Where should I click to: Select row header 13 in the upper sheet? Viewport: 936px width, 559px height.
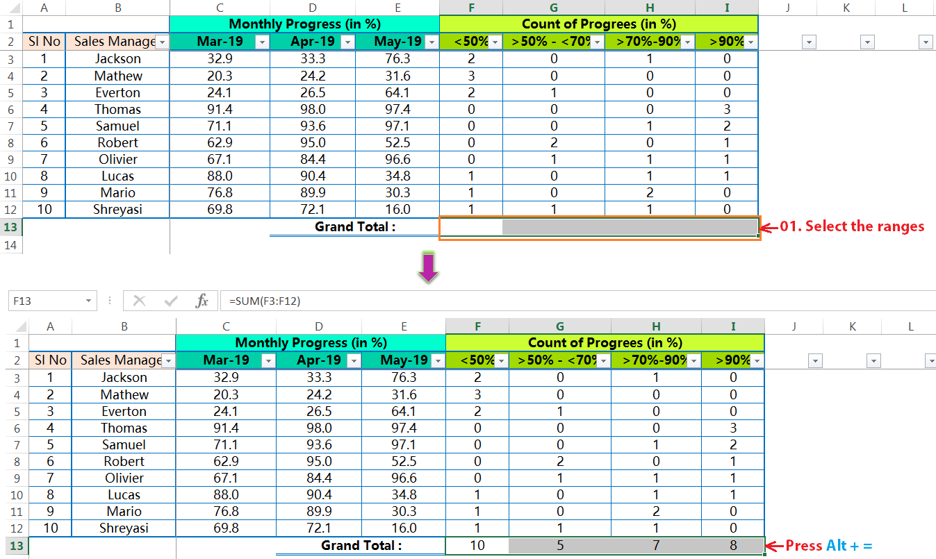click(x=11, y=226)
